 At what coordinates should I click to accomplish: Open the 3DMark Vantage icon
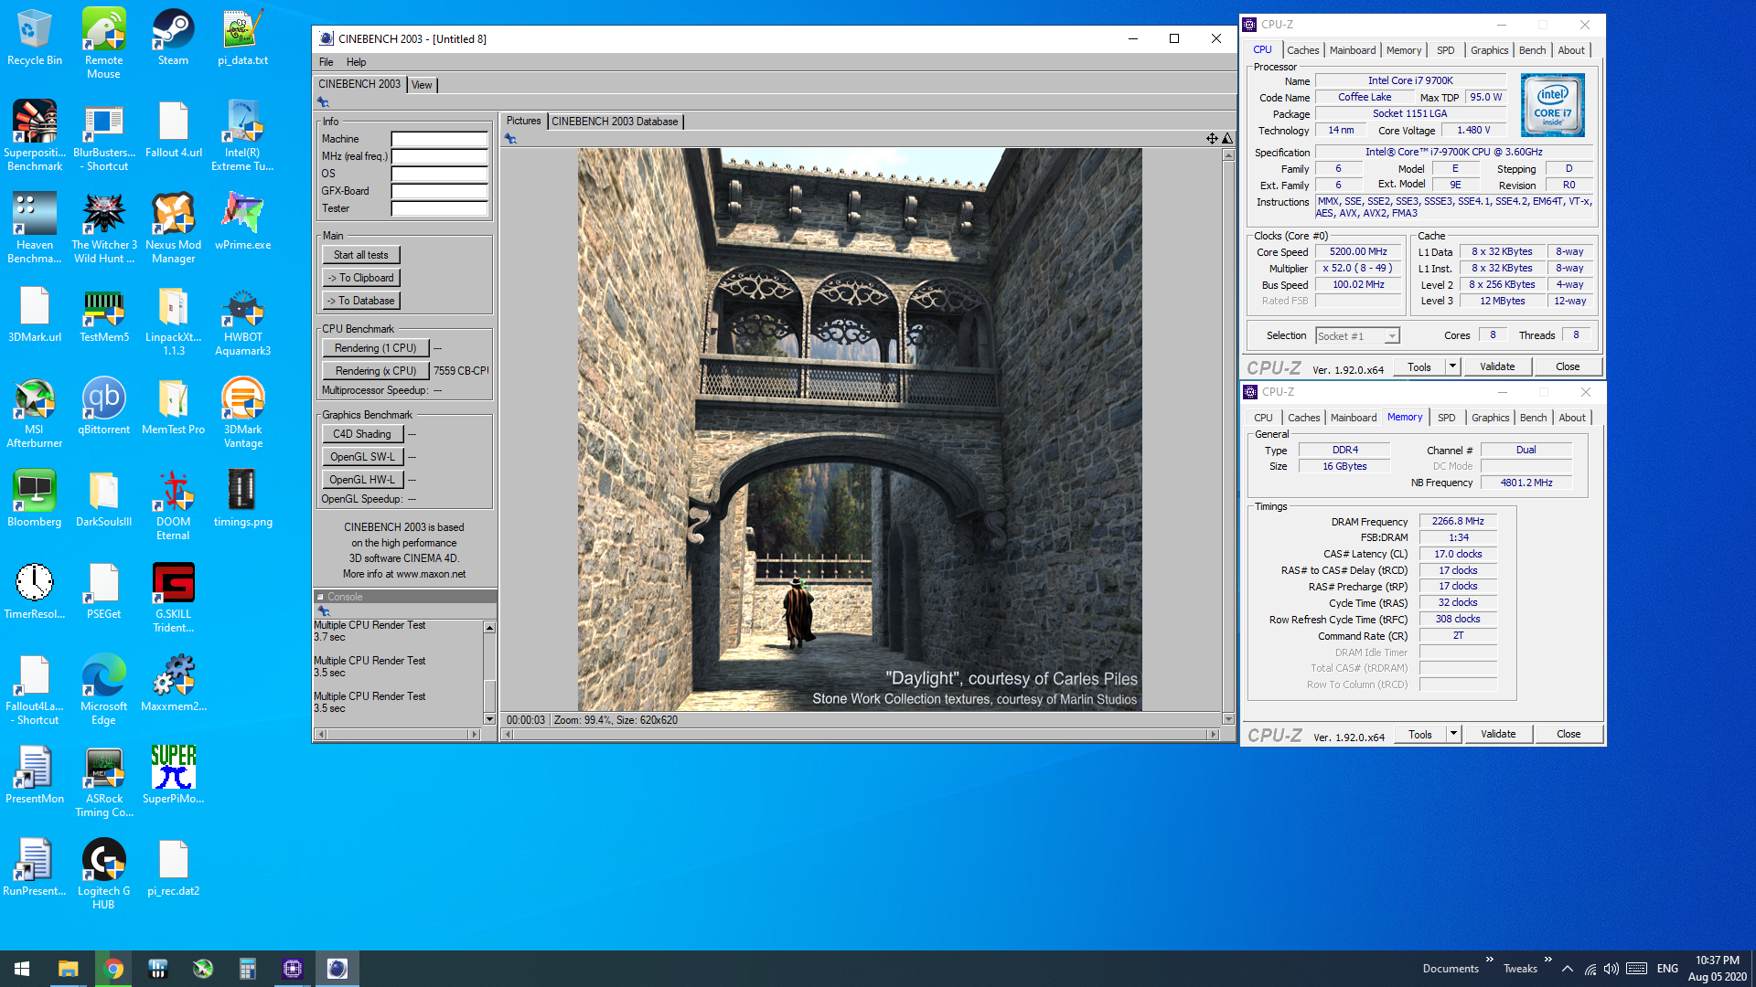(x=242, y=413)
